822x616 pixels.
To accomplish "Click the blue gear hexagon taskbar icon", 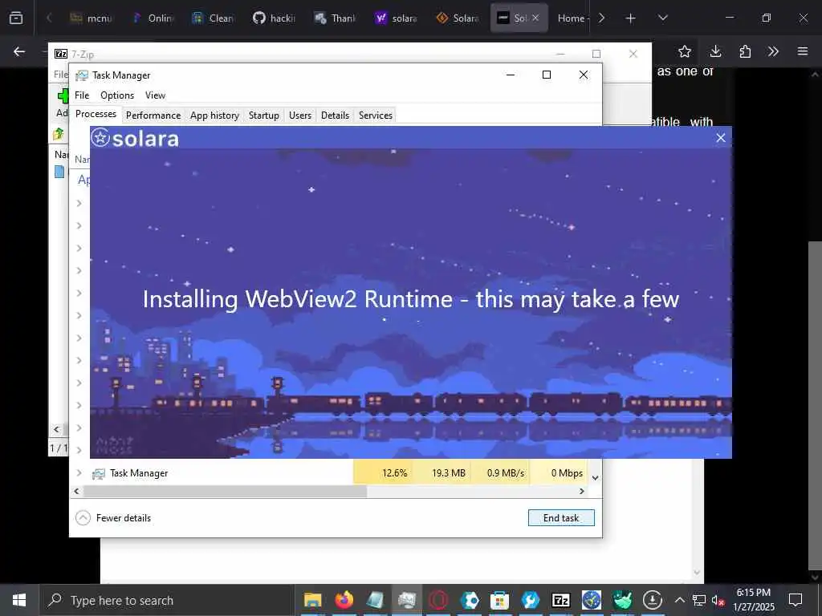I will click(x=469, y=600).
